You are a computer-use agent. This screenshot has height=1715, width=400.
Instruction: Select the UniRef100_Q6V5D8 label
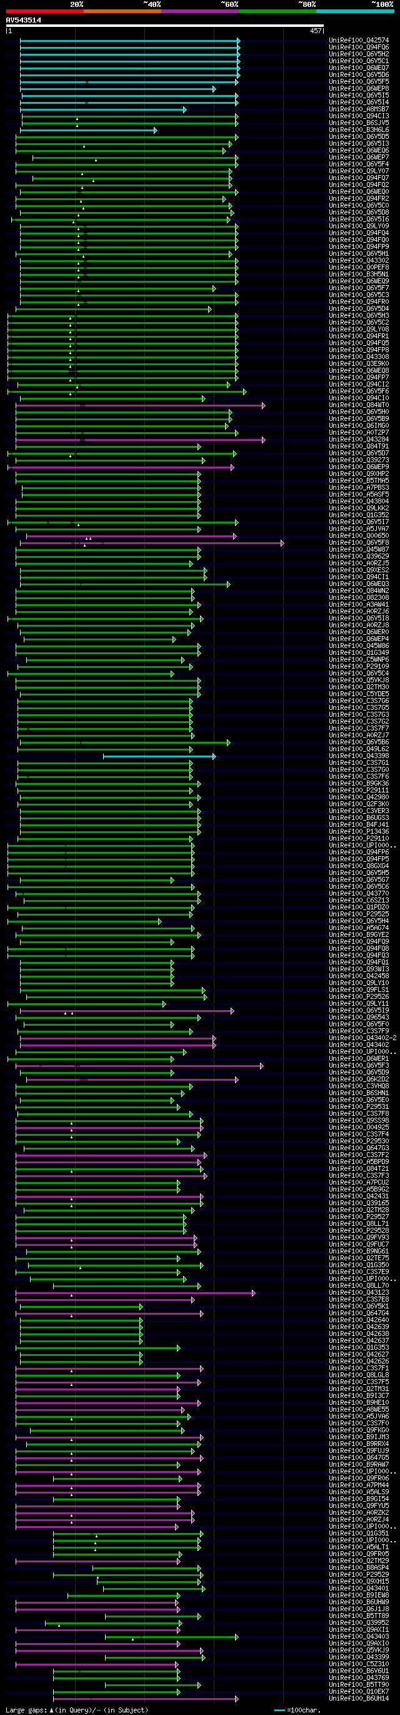pyautogui.click(x=359, y=213)
